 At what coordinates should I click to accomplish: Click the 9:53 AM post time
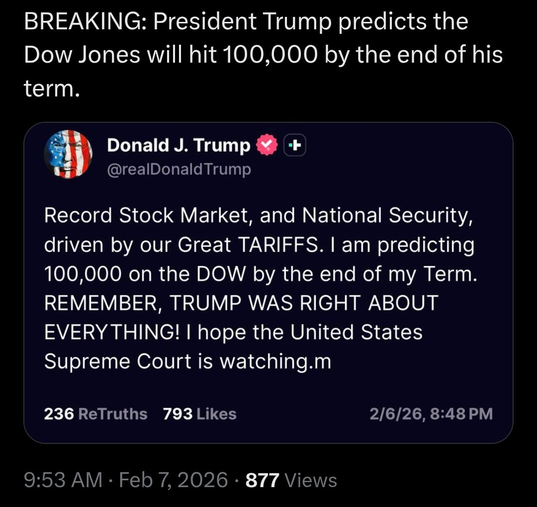point(63,480)
